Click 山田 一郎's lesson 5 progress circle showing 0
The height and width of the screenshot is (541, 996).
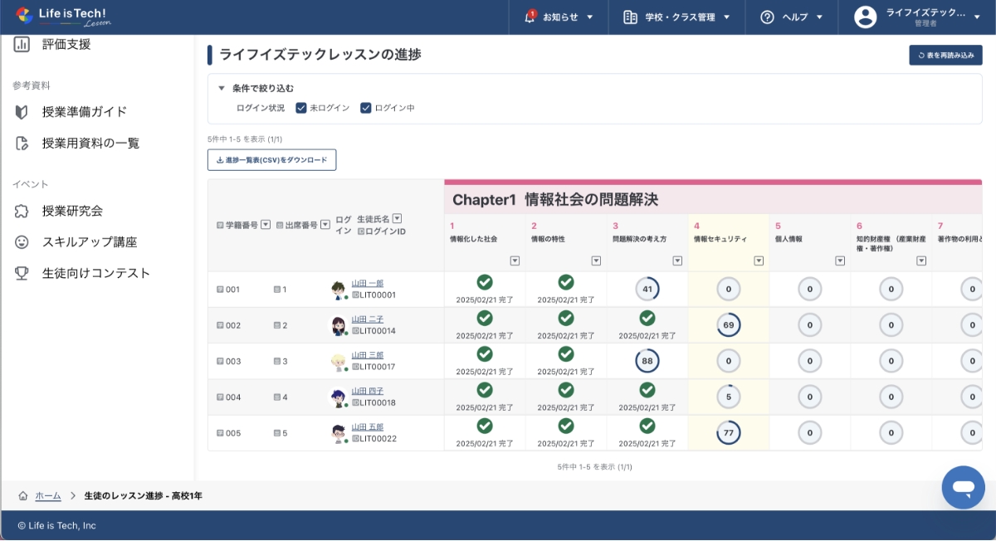[809, 290]
